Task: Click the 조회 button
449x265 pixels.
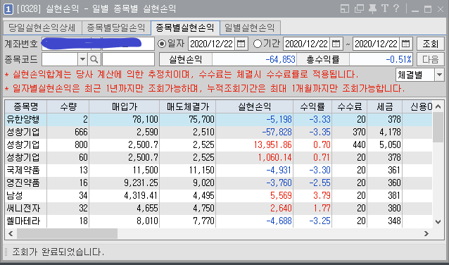Action: 431,44
